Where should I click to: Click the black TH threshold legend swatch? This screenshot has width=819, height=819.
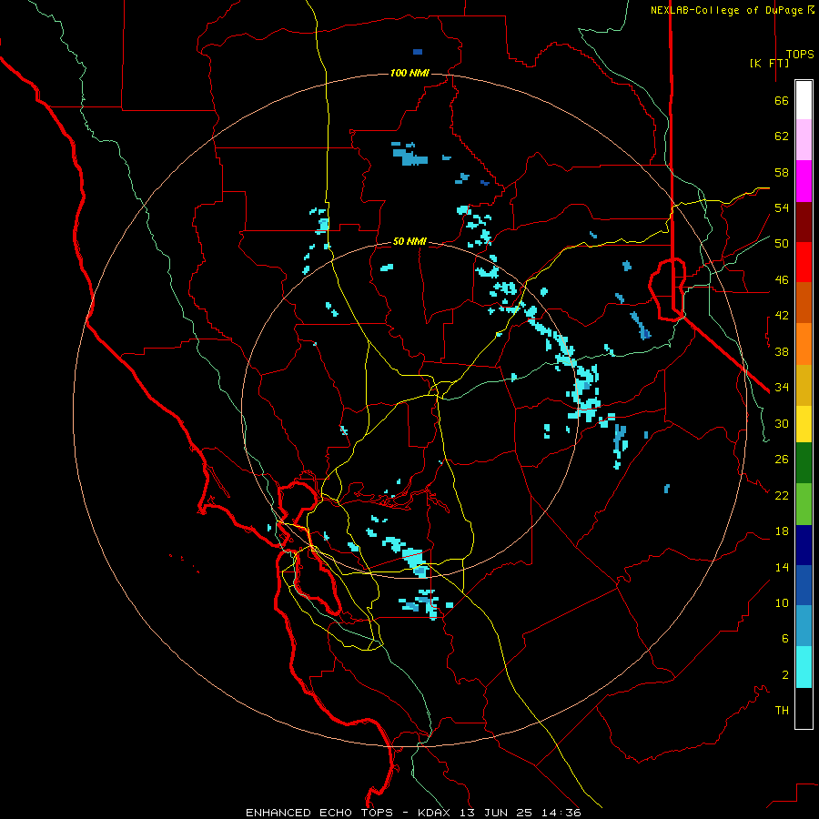click(x=804, y=708)
